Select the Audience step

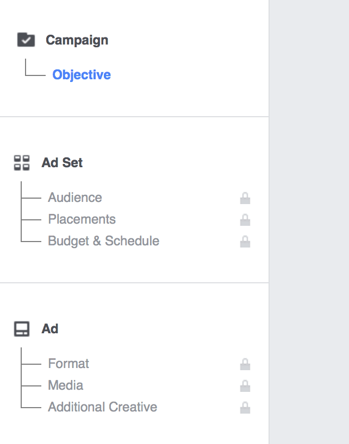[74, 198]
